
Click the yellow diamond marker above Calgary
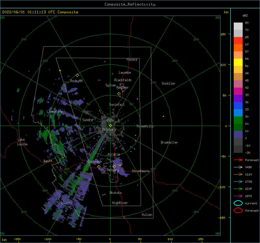pyautogui.click(x=114, y=166)
